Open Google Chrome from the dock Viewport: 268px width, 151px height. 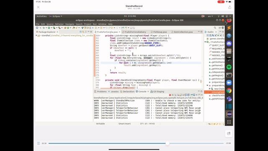pyautogui.click(x=229, y=91)
